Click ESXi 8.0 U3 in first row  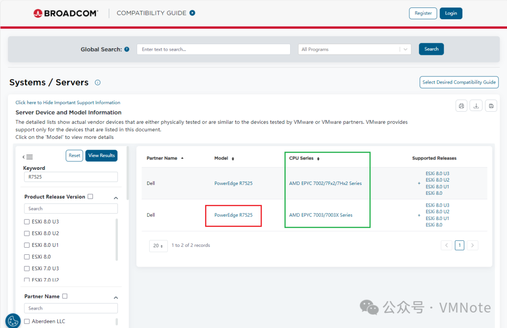click(x=438, y=174)
